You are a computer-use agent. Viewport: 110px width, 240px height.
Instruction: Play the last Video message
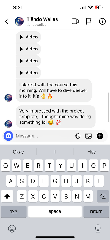[x=29, y=73]
